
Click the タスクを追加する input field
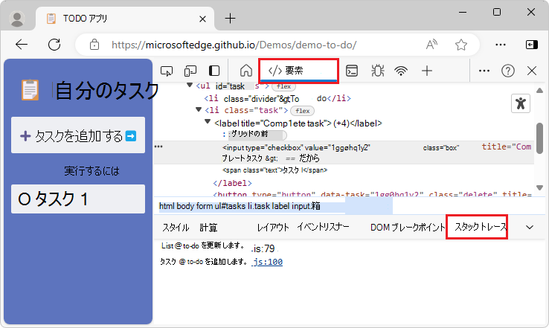pos(78,135)
